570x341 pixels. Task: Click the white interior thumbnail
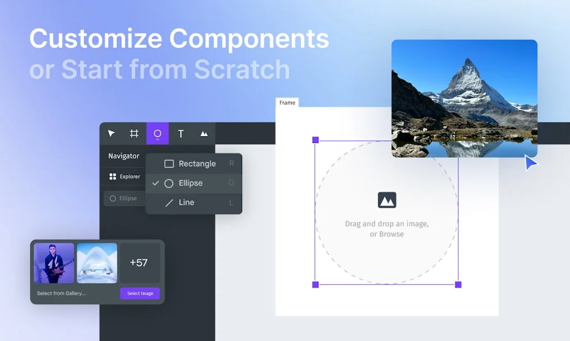[x=97, y=263]
